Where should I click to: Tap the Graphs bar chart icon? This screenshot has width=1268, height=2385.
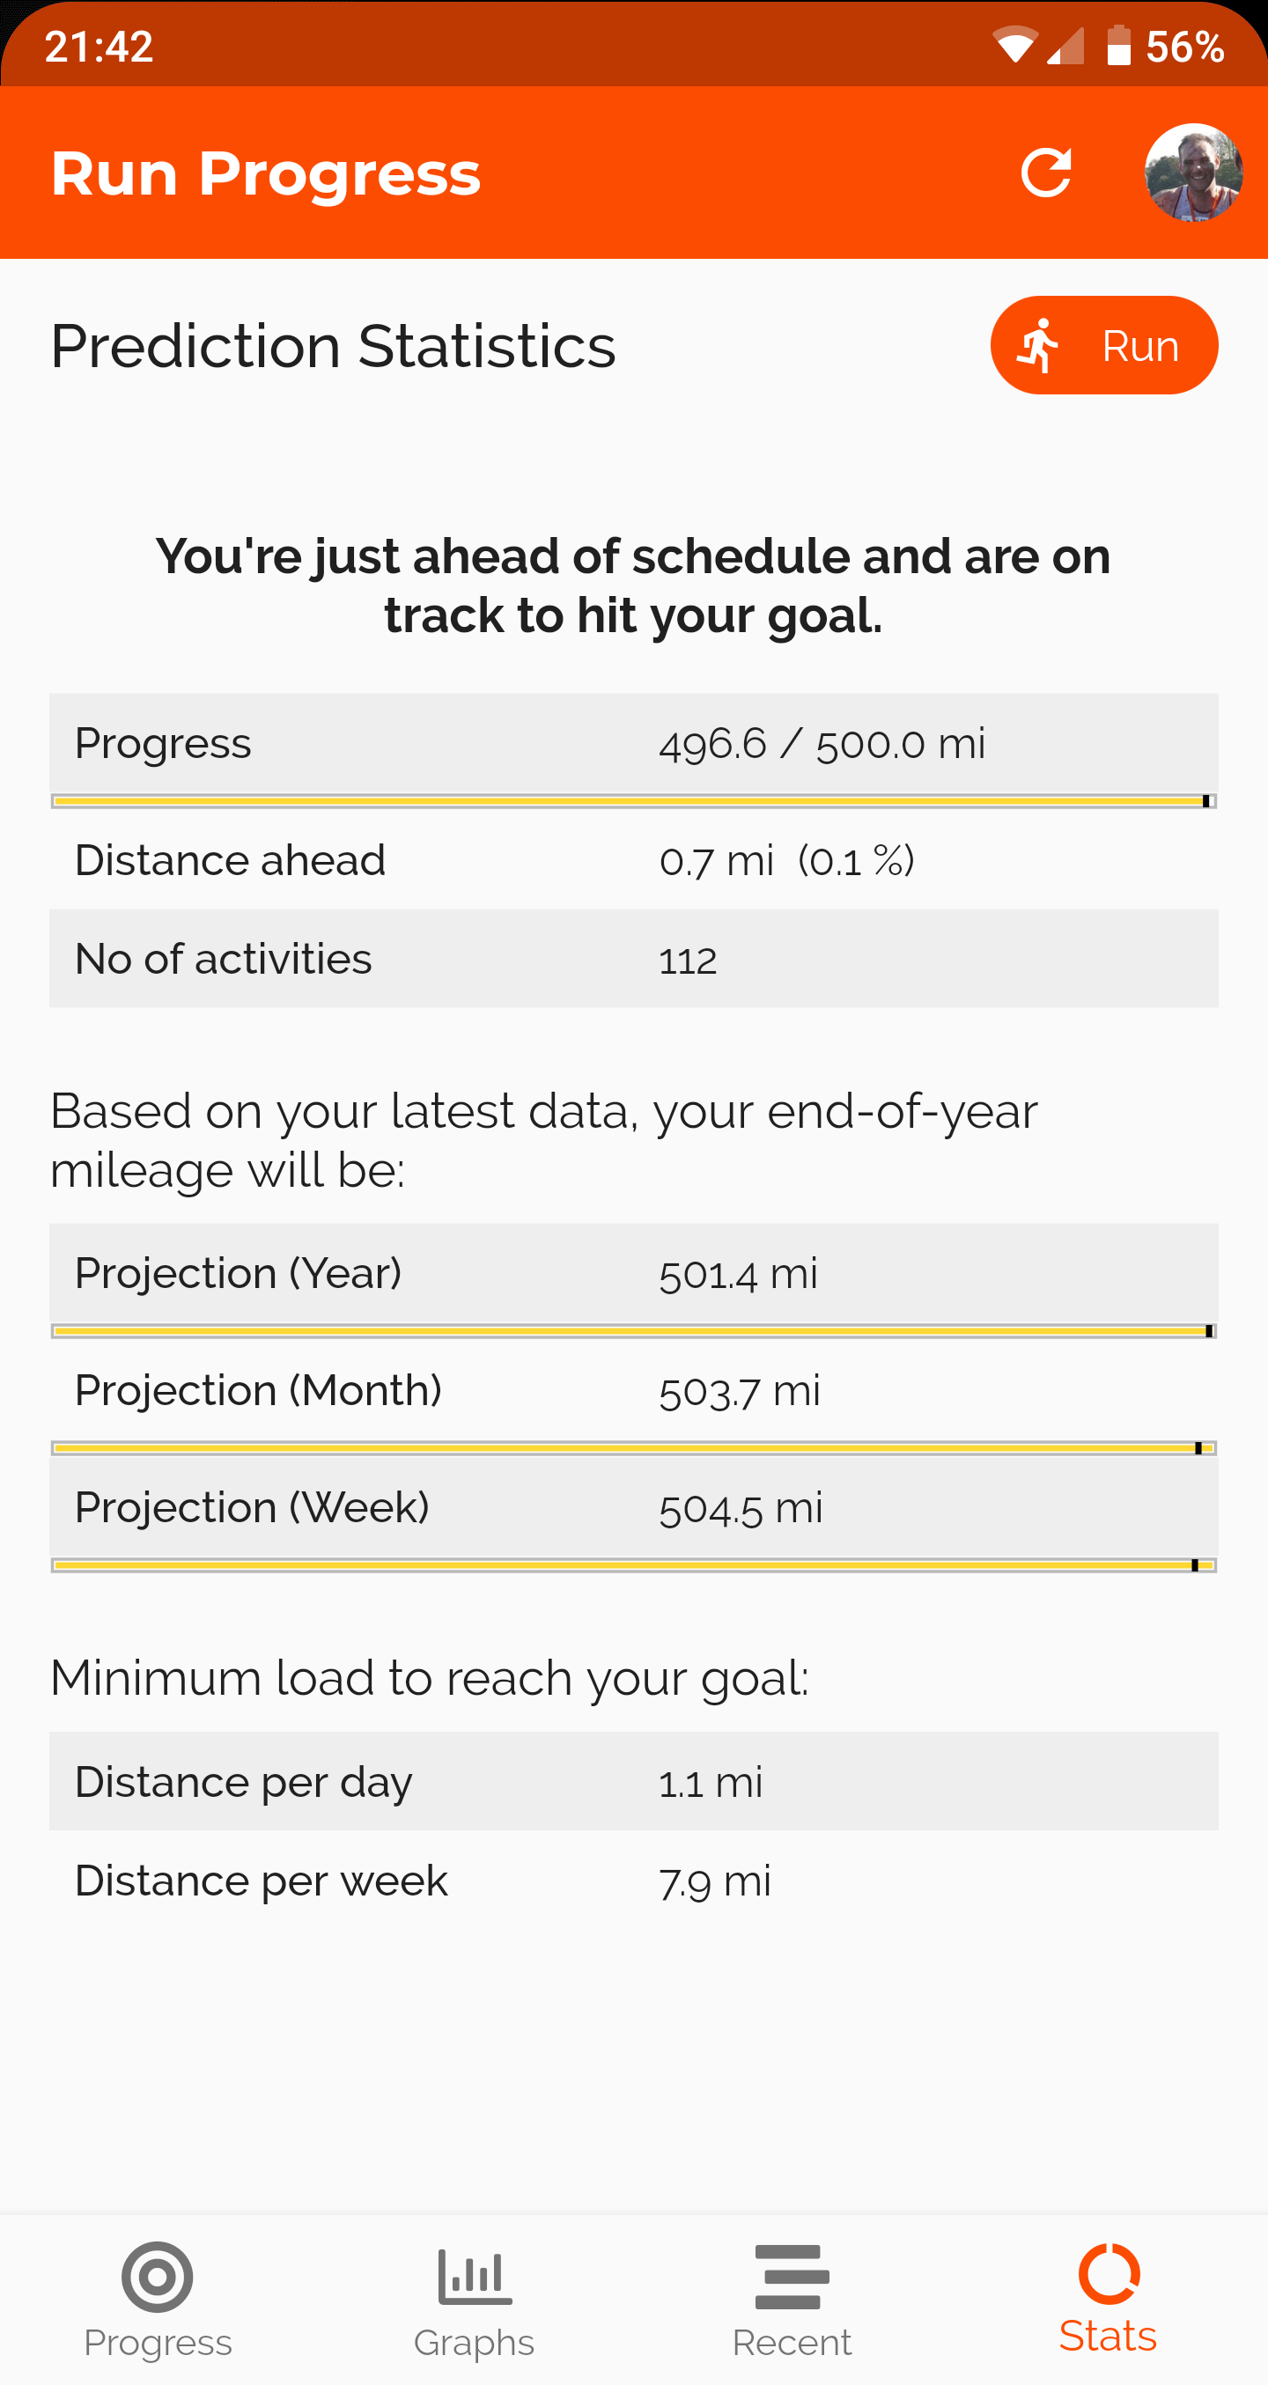pyautogui.click(x=475, y=2276)
